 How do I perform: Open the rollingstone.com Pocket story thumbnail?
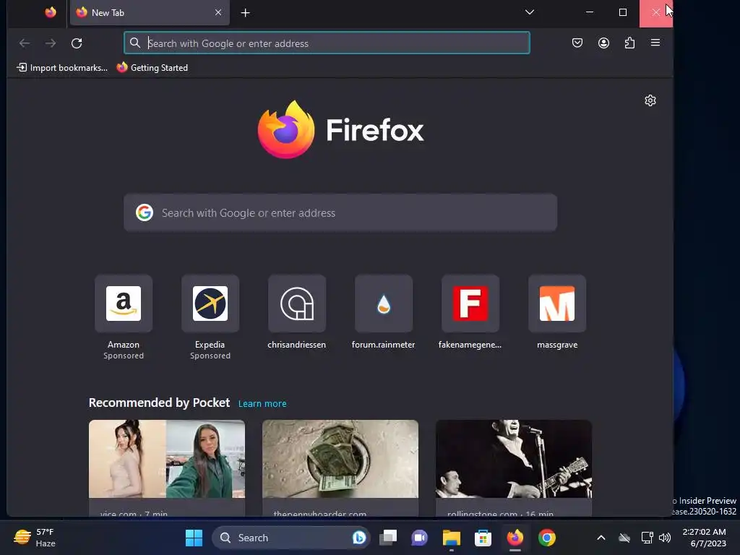pyautogui.click(x=514, y=459)
